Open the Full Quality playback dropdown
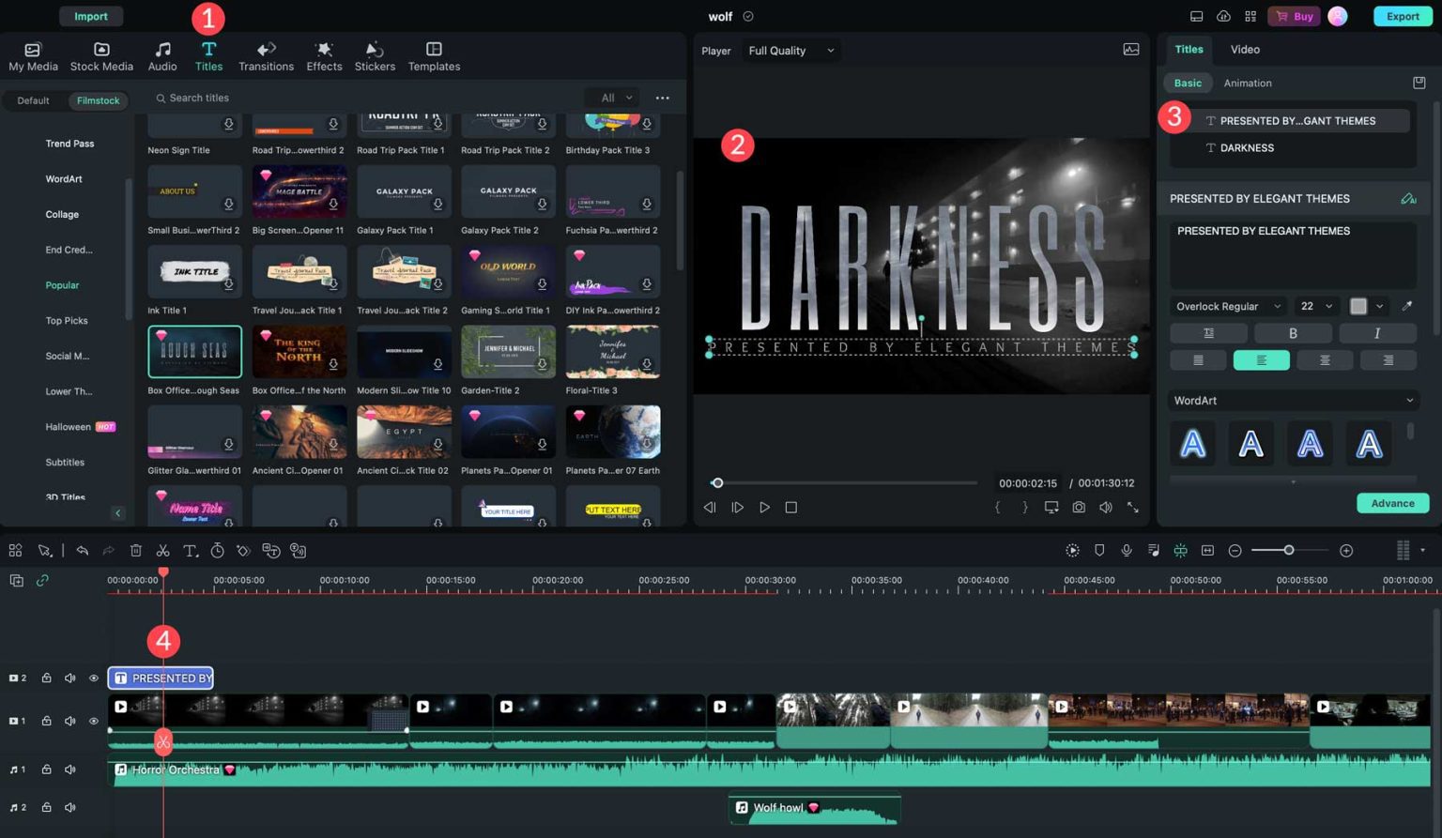This screenshot has width=1442, height=838. 790,50
